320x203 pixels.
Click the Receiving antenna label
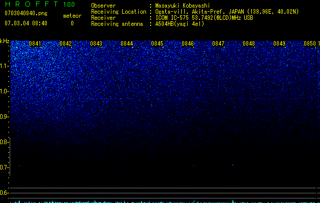click(x=117, y=24)
